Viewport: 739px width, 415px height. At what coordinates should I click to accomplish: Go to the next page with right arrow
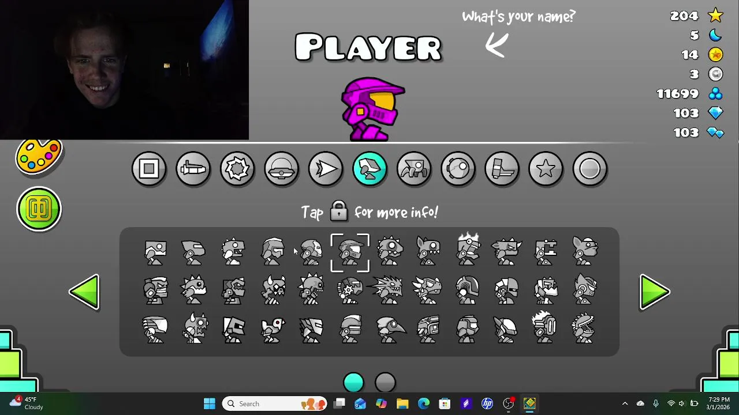[x=655, y=292]
